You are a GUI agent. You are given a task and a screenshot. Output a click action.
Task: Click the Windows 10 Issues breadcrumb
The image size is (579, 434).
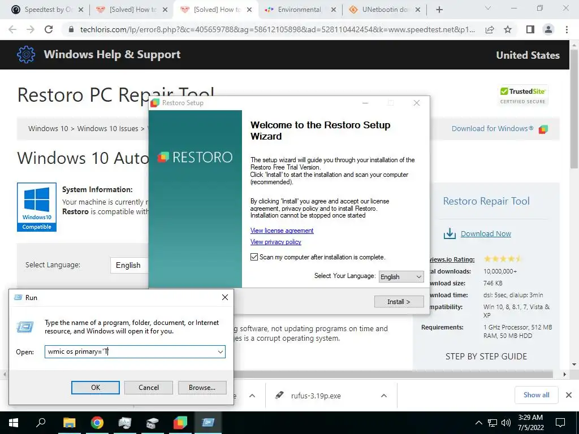click(107, 129)
